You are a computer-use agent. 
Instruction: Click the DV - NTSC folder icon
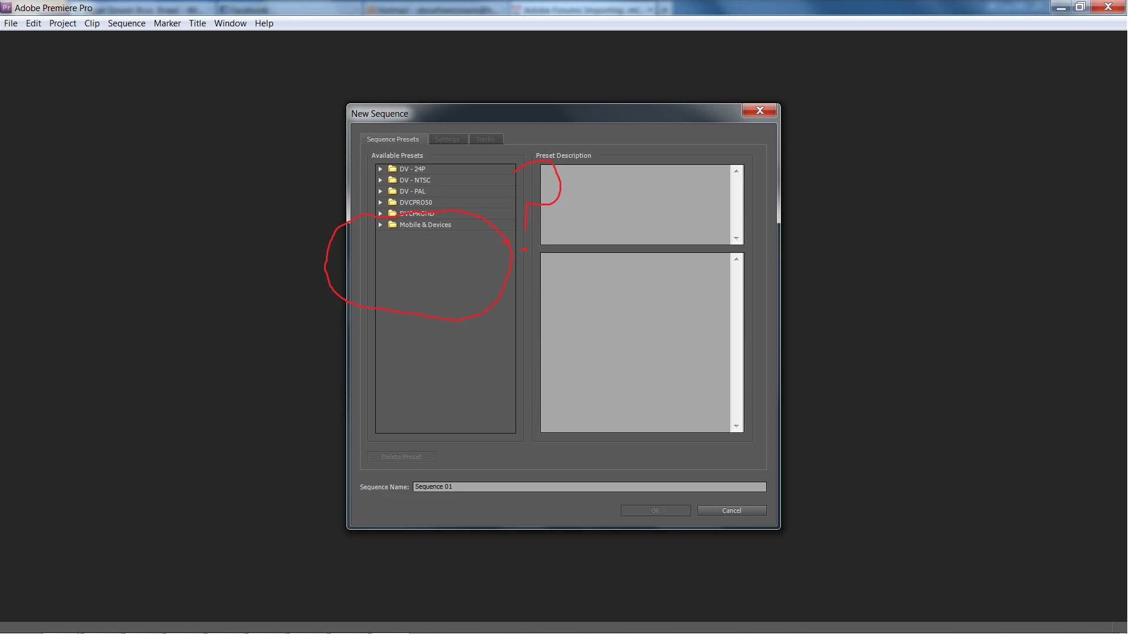(x=392, y=180)
